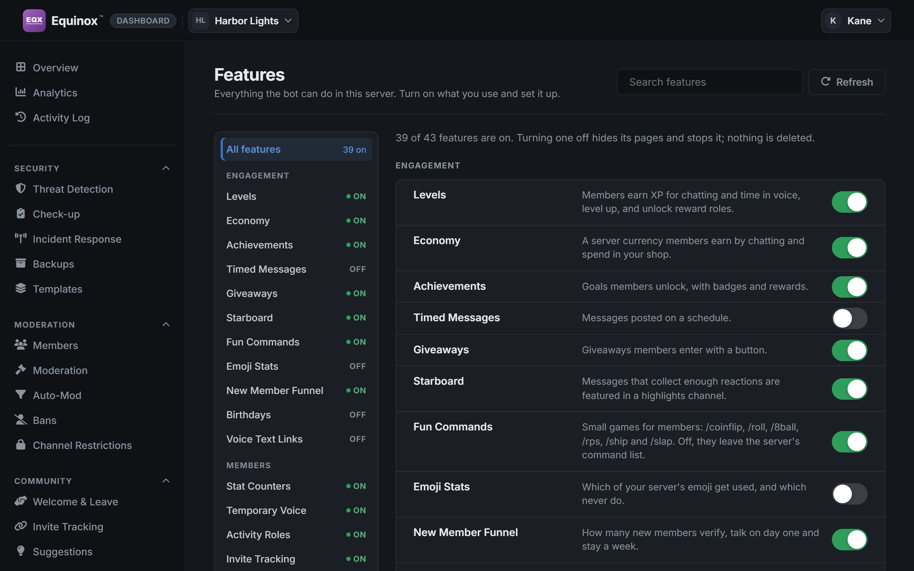Viewport: 914px width, 571px height.
Task: Click the Members people icon
Action: pyautogui.click(x=21, y=345)
